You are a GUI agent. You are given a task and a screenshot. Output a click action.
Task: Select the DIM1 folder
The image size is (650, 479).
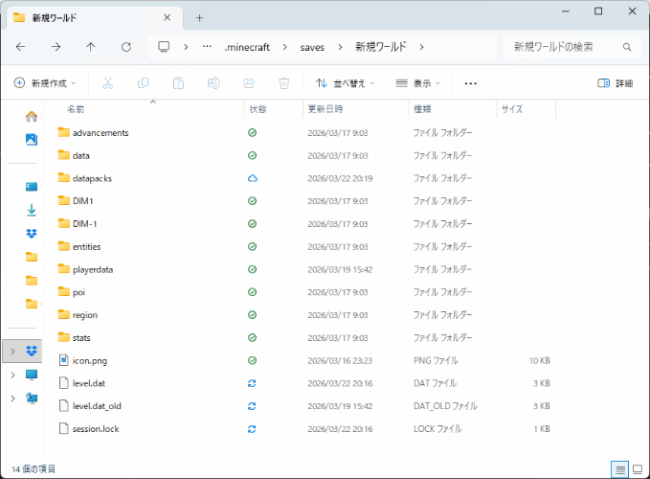point(82,201)
